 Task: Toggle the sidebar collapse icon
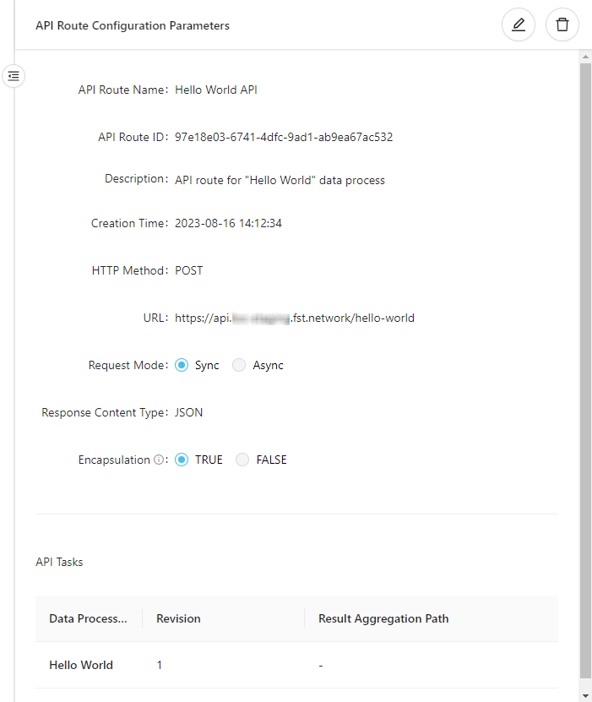(x=14, y=76)
